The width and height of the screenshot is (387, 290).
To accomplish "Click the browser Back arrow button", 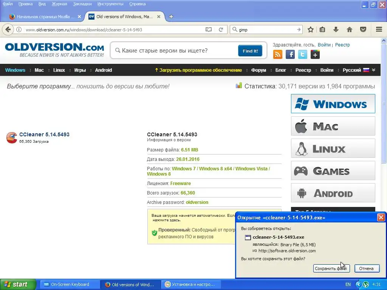I will tap(8, 29).
